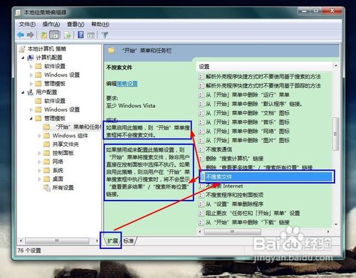Click the Export list toolbar icon
Viewport: 356px width, 278px height.
coord(68,35)
